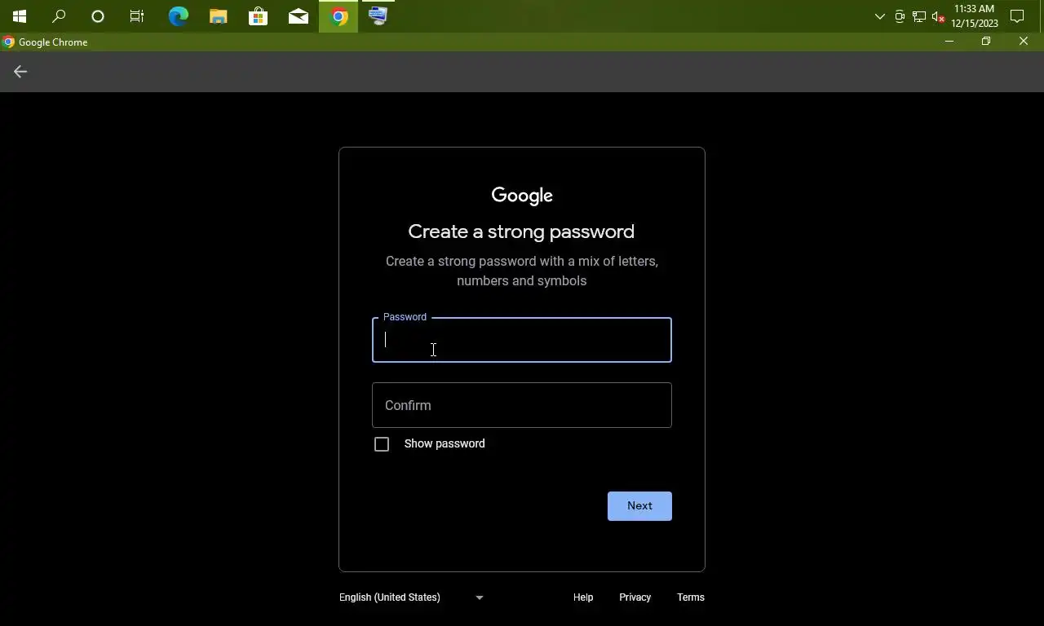Screen dimensions: 1044x626
Task: Open the Terms link
Action: click(x=691, y=597)
